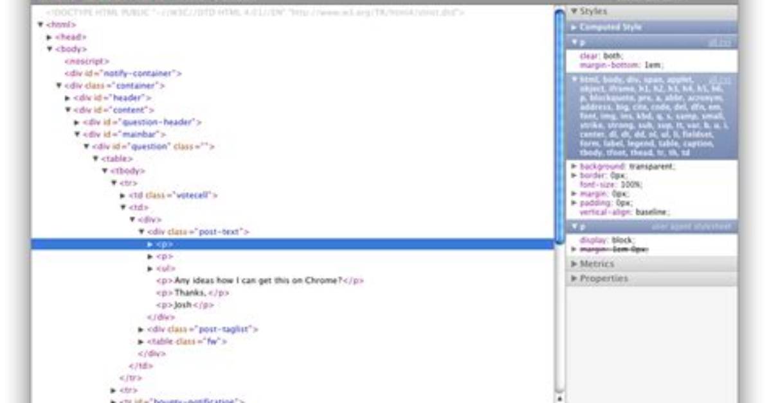Image resolution: width=769 pixels, height=403 pixels.
Task: Collapse the tbody element node
Action: 104,171
